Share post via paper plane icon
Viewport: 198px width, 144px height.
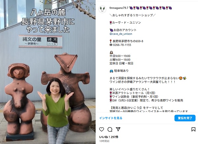point(118,129)
